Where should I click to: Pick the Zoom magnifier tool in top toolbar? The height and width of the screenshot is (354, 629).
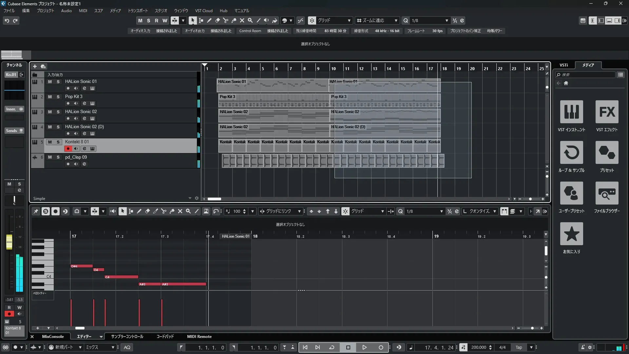pyautogui.click(x=250, y=20)
